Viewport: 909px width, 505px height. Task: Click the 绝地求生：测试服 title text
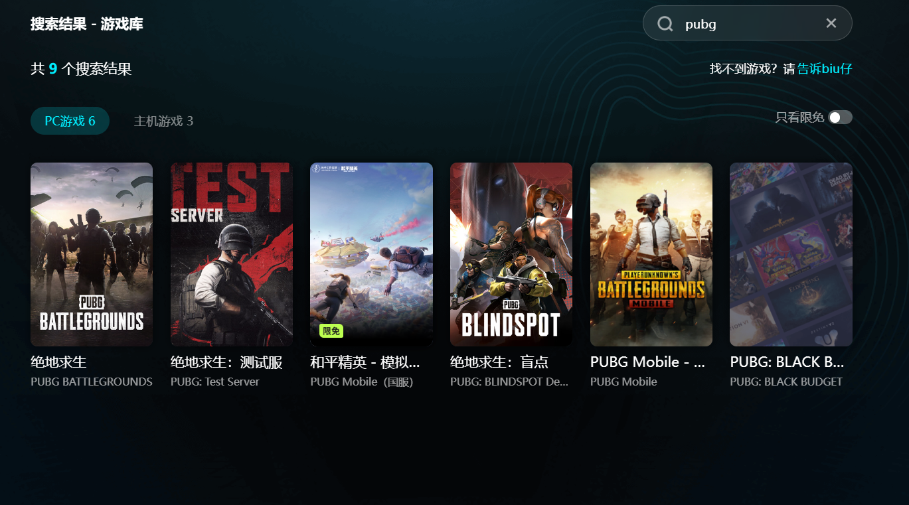(226, 362)
